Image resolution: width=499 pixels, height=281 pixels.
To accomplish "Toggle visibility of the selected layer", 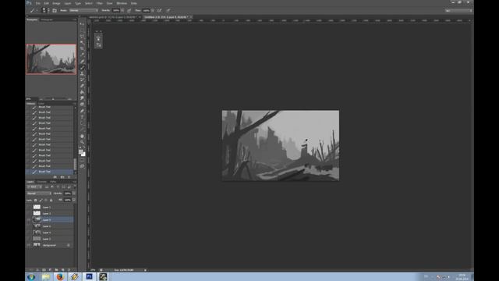I will click(29, 220).
